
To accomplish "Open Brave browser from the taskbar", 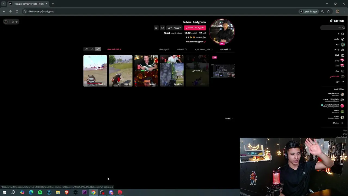I will pos(67,192).
